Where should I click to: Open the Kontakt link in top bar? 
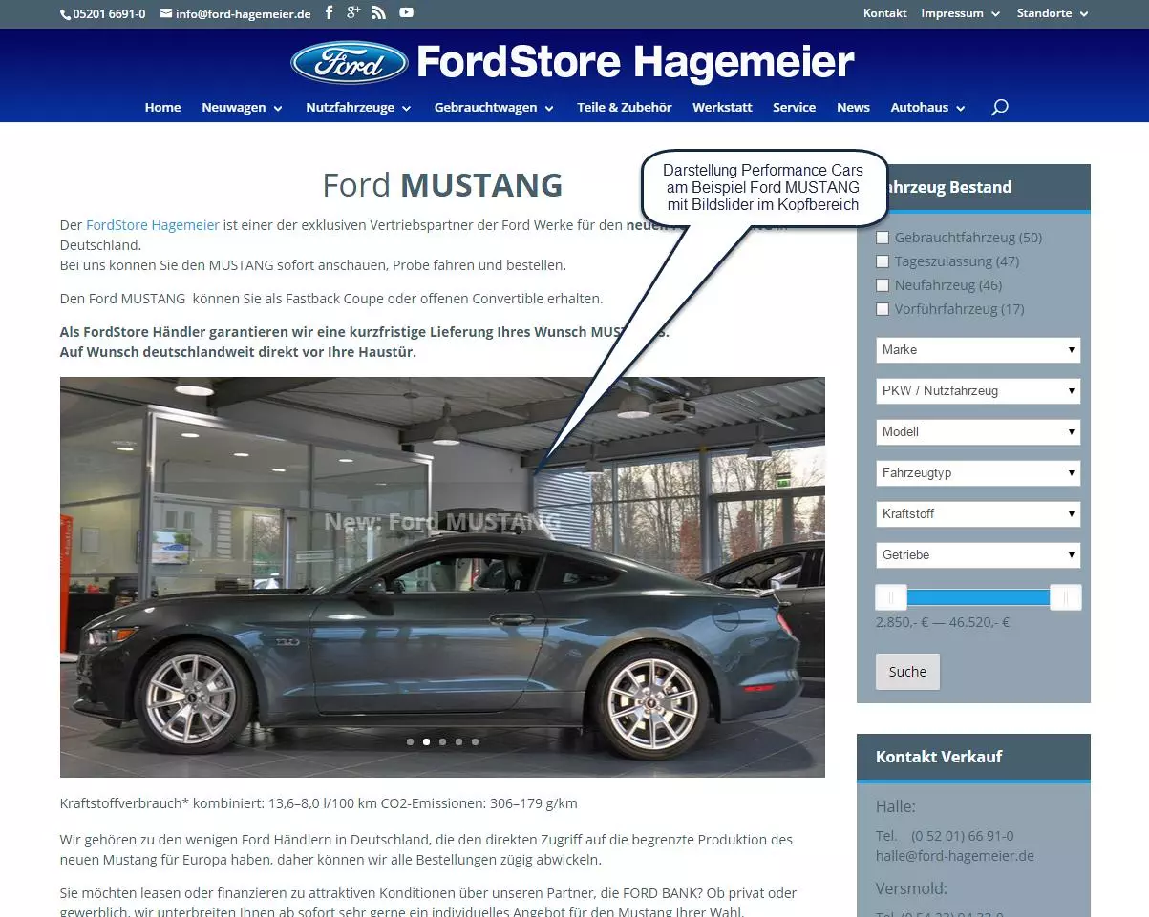pyautogui.click(x=885, y=13)
